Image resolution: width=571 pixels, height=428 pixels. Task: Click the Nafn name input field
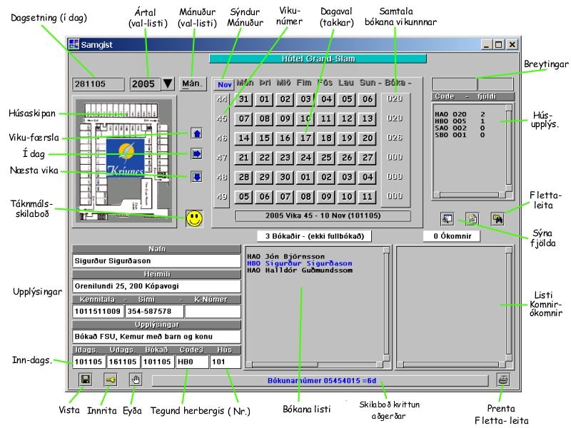pos(156,261)
